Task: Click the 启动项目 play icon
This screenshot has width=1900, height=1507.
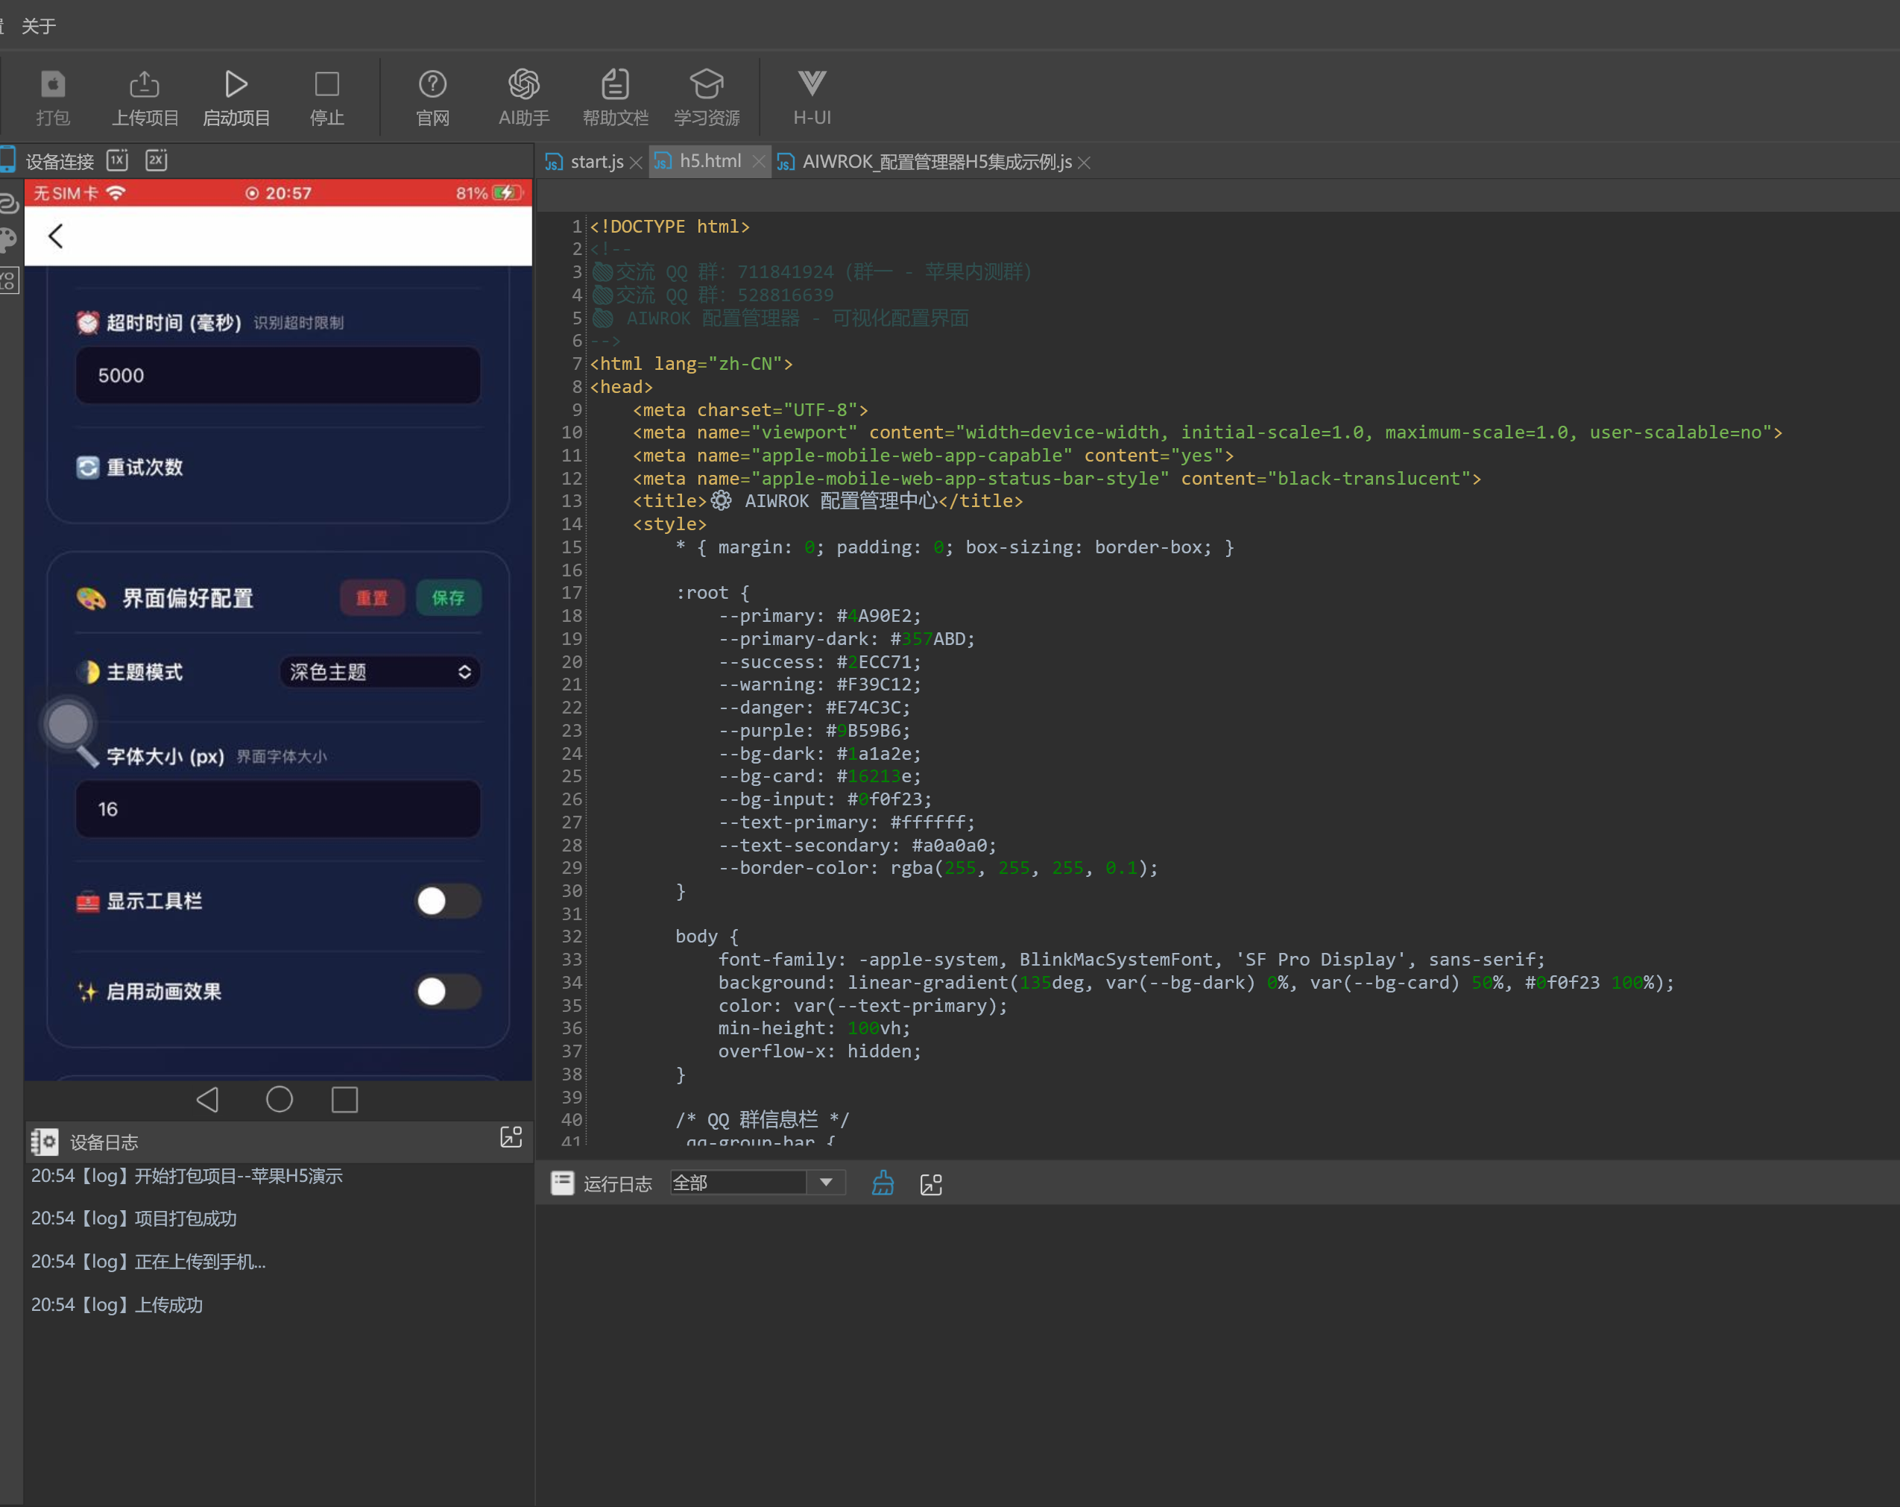Action: click(236, 85)
